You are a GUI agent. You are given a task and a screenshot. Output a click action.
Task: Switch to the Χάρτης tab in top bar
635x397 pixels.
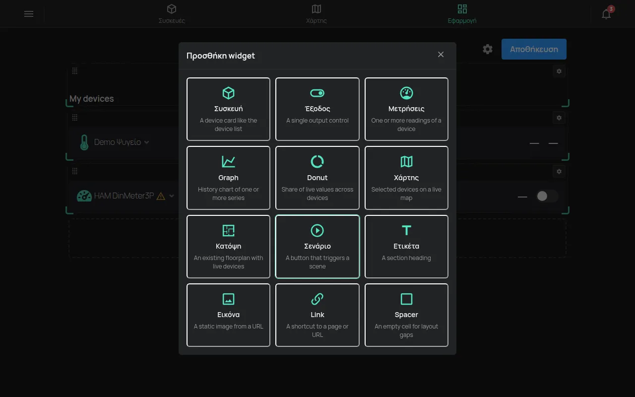point(317,14)
